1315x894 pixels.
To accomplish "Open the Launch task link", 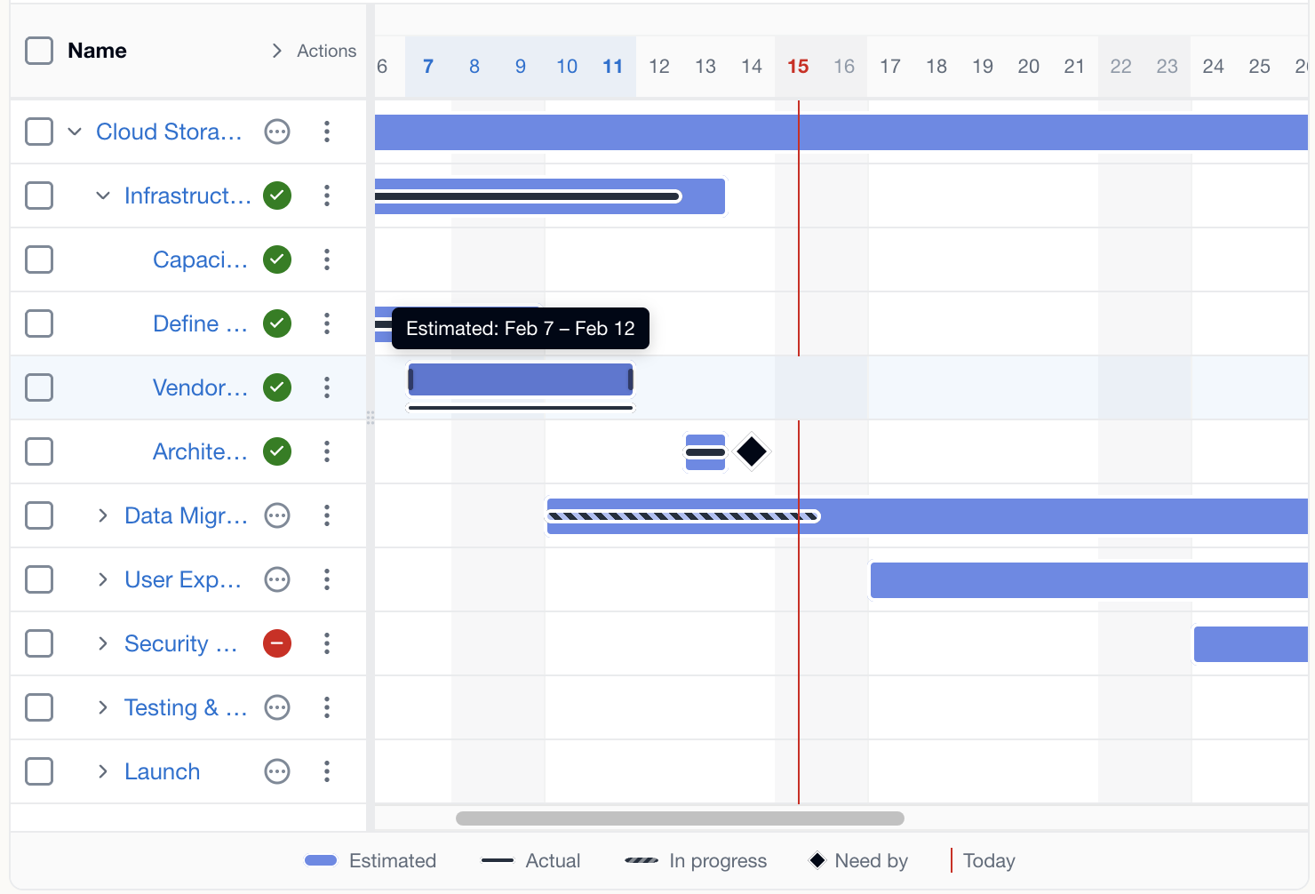I will click(162, 771).
